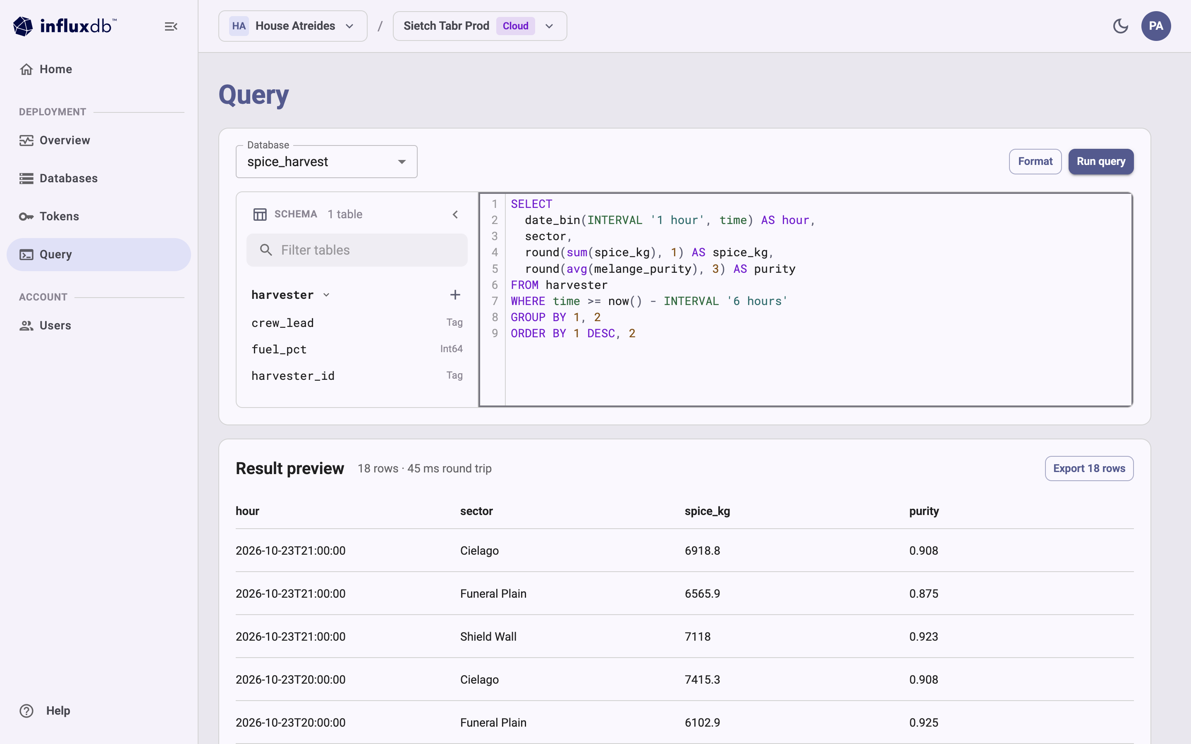Screen dimensions: 1191x744
Task: Open the Overview page
Action: (98, 140)
